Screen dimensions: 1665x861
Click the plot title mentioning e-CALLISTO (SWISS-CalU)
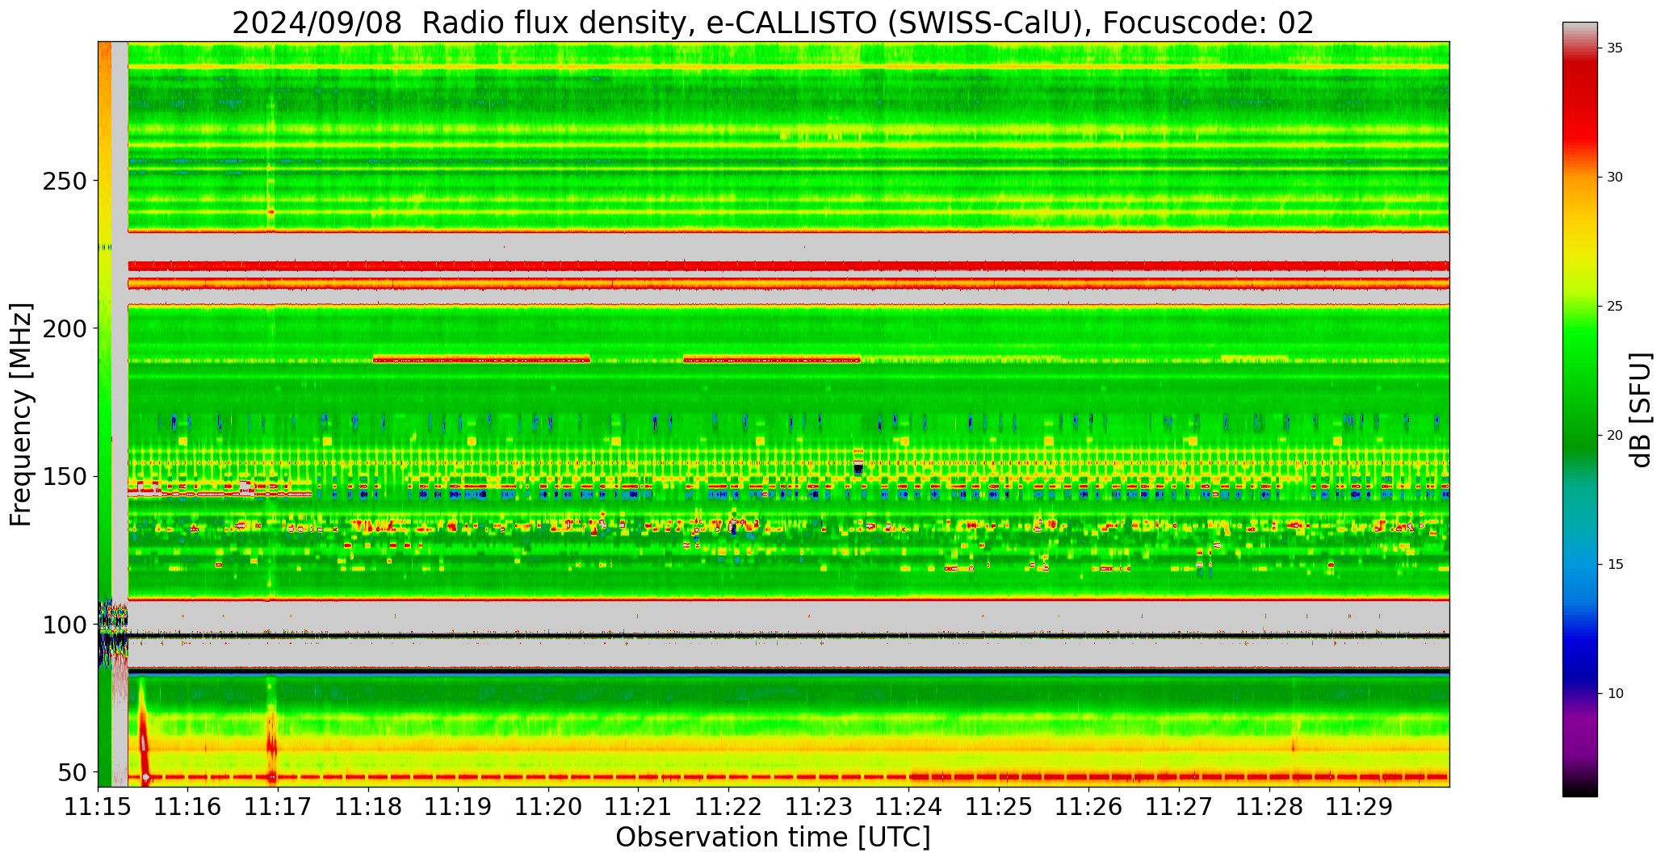click(x=773, y=23)
